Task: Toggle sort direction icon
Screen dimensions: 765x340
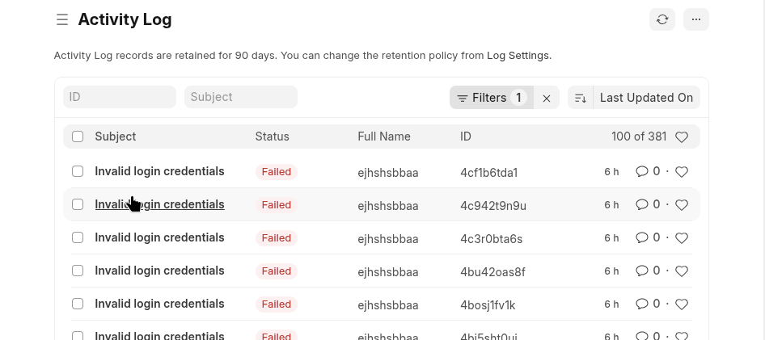Action: (581, 98)
